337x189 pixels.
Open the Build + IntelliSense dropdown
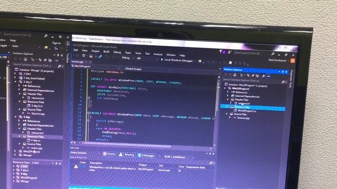[x=179, y=157]
